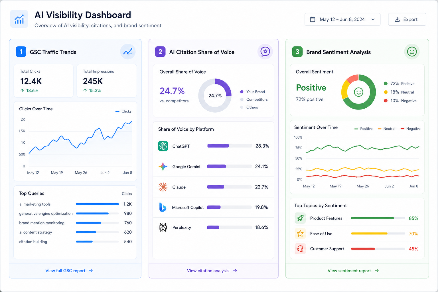The height and width of the screenshot is (292, 438).
Task: Click the GSC Traffic Trends chart icon
Action: [x=128, y=52]
